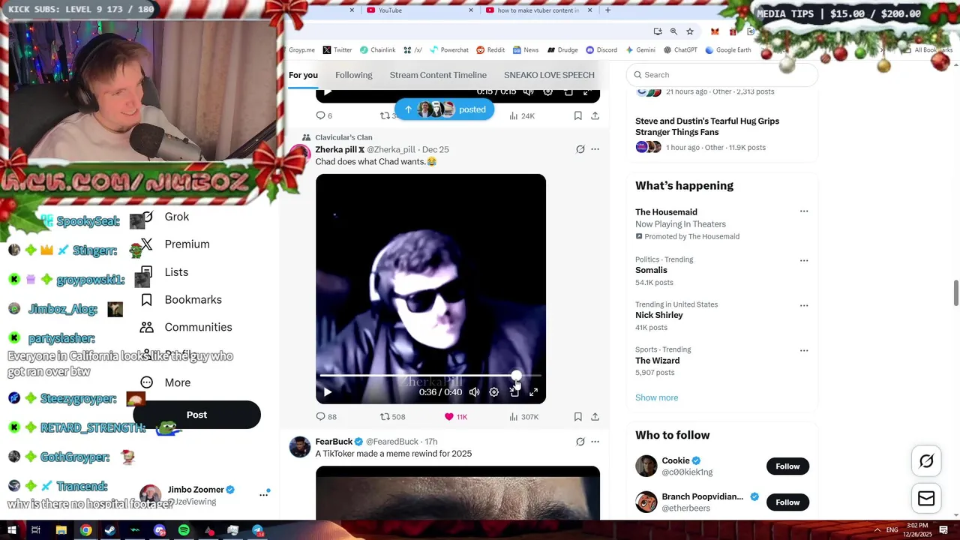Open options for The Housemaid trend
960x540 pixels.
click(804, 211)
